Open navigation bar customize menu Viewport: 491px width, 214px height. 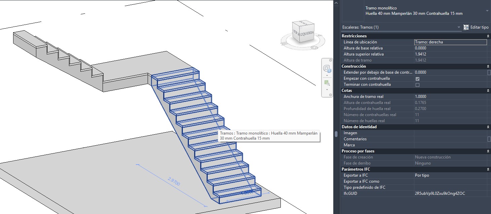click(x=330, y=95)
